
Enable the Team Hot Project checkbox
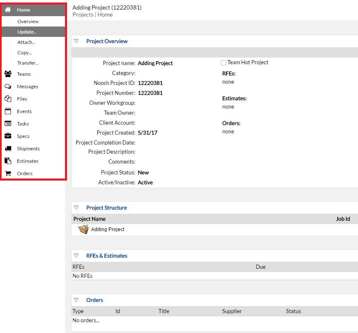[x=224, y=63]
